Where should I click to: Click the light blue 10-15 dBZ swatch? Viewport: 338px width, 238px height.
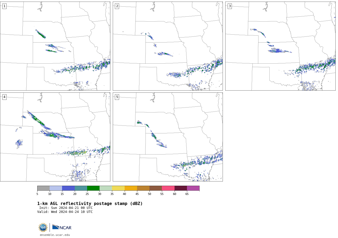click(x=56, y=188)
